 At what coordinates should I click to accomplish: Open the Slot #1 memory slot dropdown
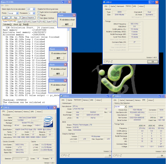(x=125, y=106)
